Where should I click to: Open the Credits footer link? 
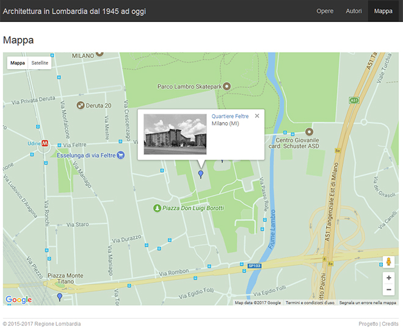pyautogui.click(x=390, y=324)
